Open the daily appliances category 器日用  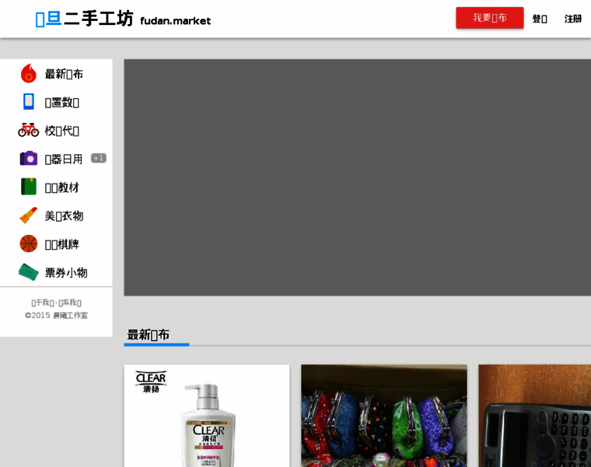(64, 159)
